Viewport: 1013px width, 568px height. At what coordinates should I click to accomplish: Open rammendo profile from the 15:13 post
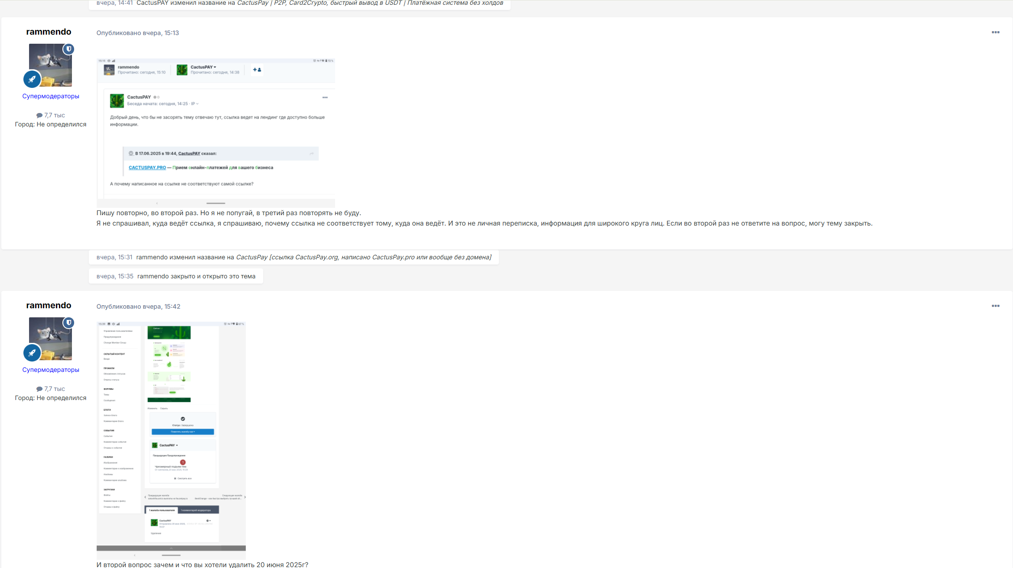[49, 32]
